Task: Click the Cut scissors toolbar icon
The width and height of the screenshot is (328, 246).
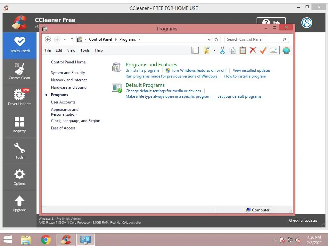Action: click(222, 50)
